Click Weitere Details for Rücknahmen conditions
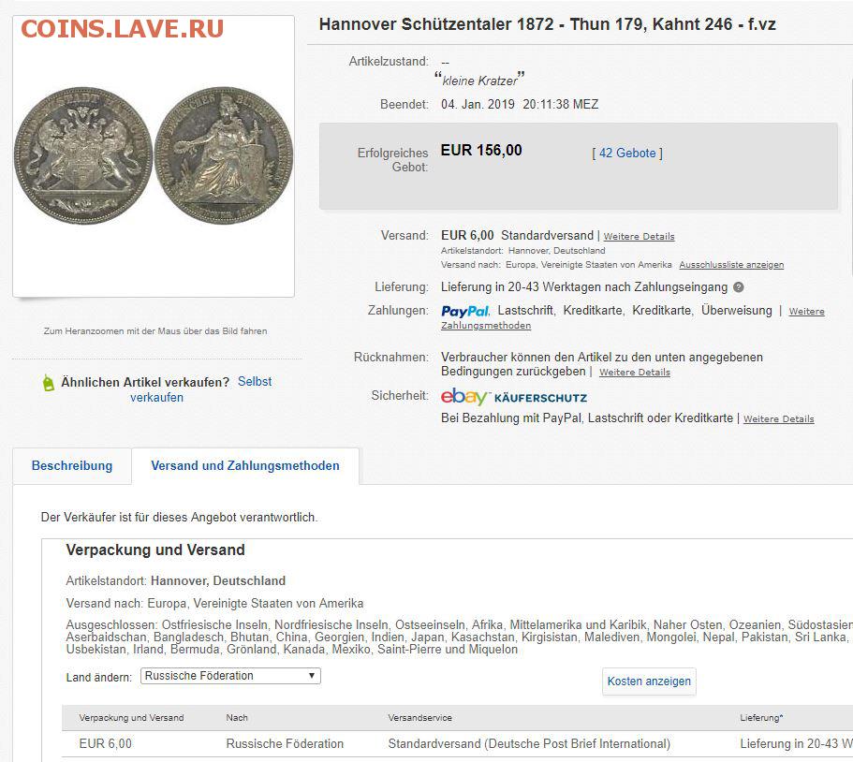The height and width of the screenshot is (762, 853). [x=635, y=373]
